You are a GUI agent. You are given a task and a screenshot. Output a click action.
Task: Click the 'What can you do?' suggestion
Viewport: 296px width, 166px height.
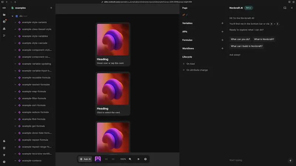coord(240,39)
